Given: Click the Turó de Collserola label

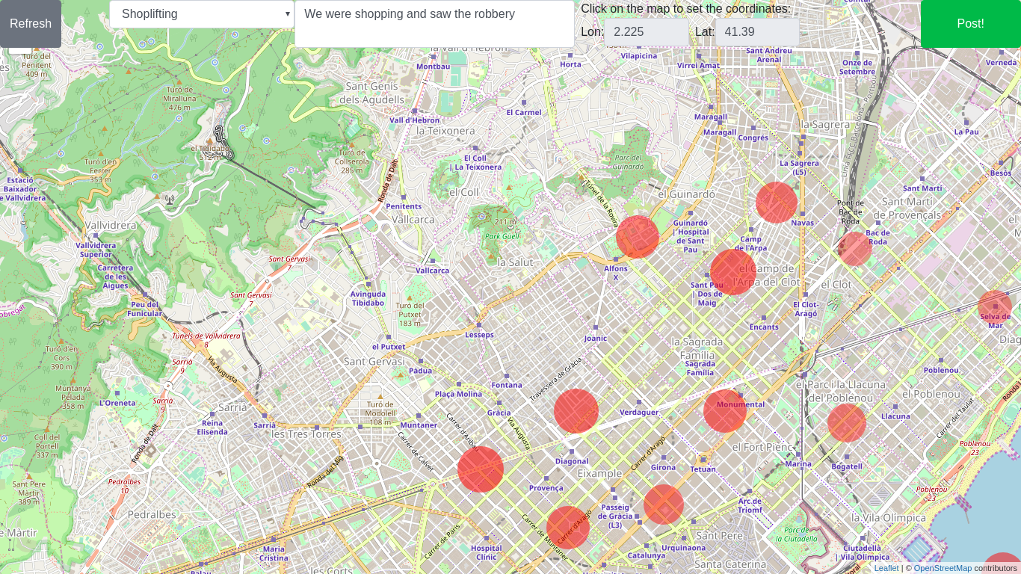Looking at the screenshot, I should 352,161.
